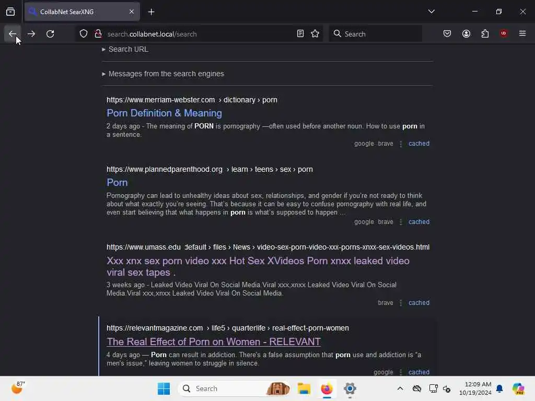The image size is (535, 401).
Task: Open more options dots on Merriam-Webster result
Action: click(x=401, y=144)
